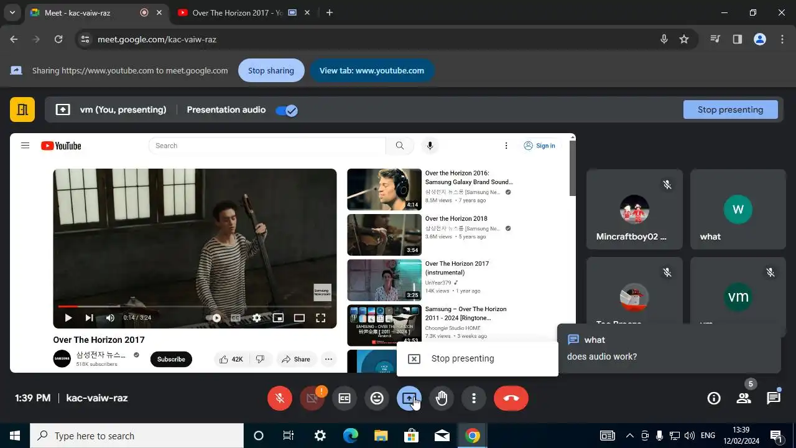
Task: Select Stop presenting popup entry
Action: (477, 358)
